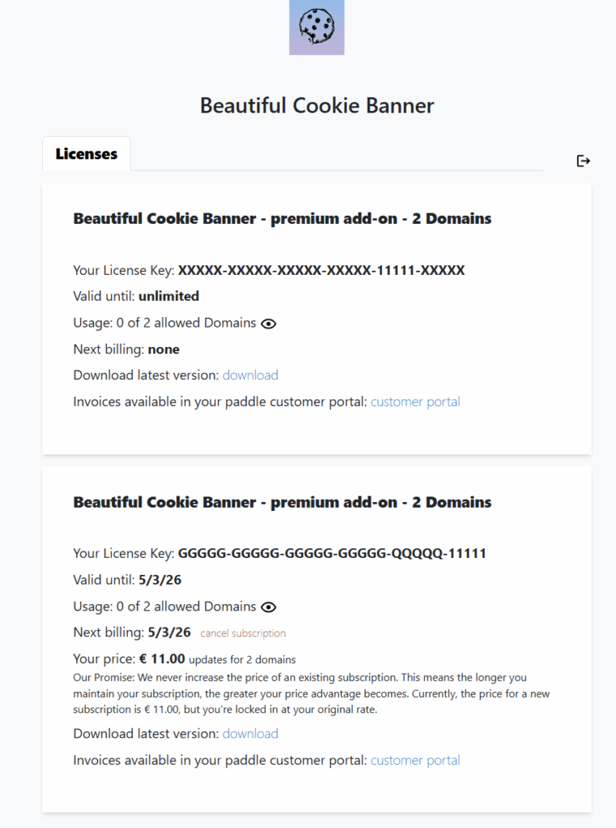This screenshot has width=616, height=828.
Task: Reveal domains for the 5/3/26 license via its eye icon
Action: click(269, 607)
